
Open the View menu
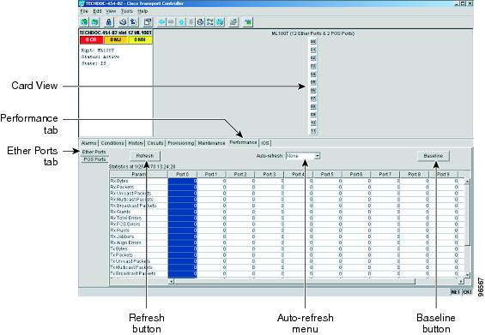[111, 11]
